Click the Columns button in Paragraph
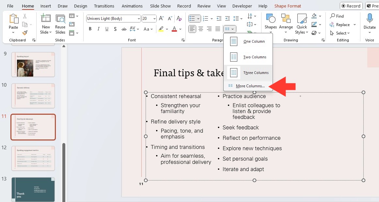 (x=229, y=29)
